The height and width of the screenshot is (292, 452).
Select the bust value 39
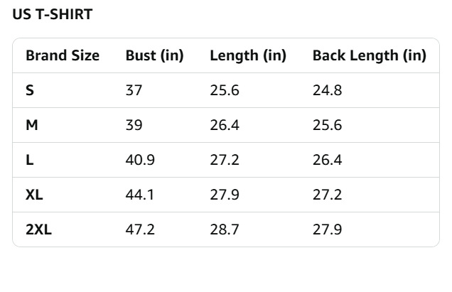click(134, 125)
